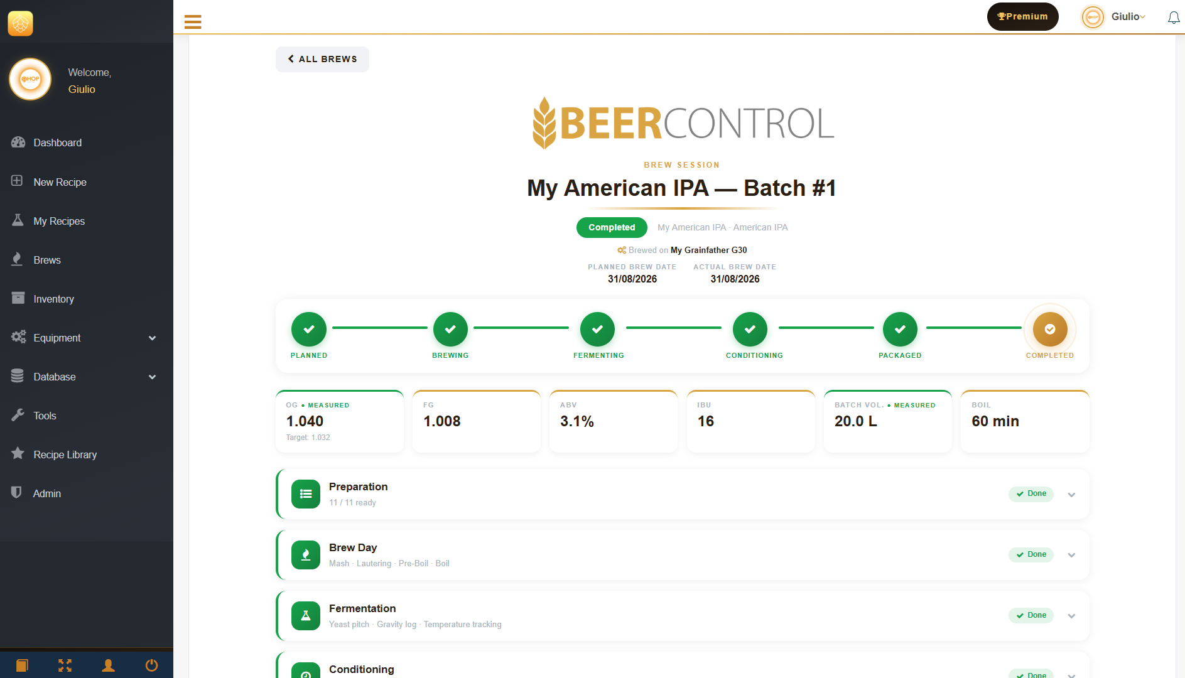The image size is (1185, 678).
Task: Click the Done badge for Brew Day
Action: 1031,555
